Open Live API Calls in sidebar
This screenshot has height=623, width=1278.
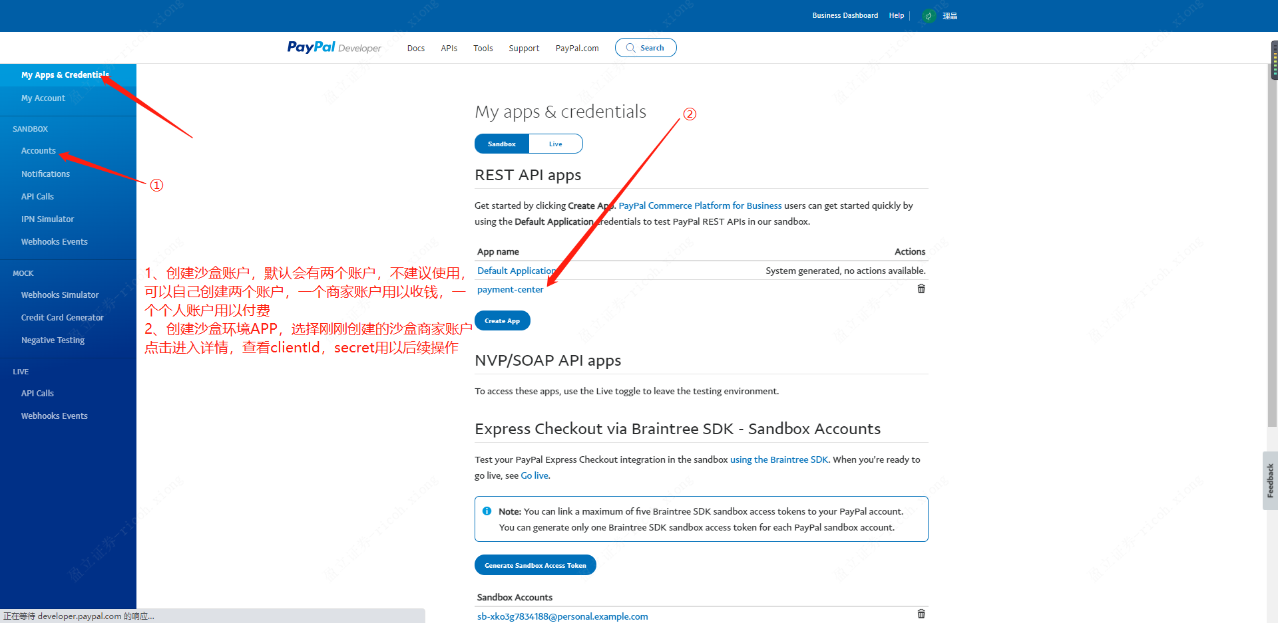[37, 393]
